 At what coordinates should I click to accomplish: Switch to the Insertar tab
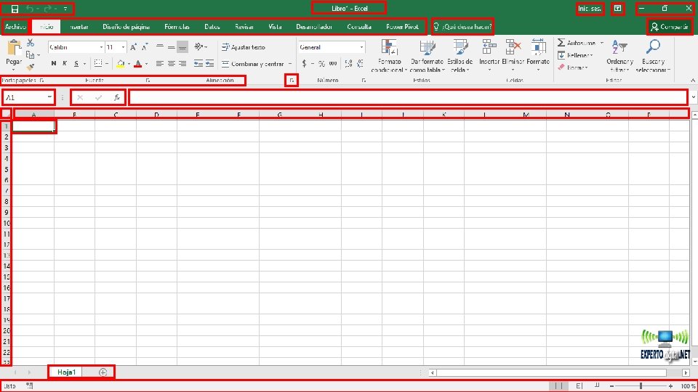coord(79,27)
